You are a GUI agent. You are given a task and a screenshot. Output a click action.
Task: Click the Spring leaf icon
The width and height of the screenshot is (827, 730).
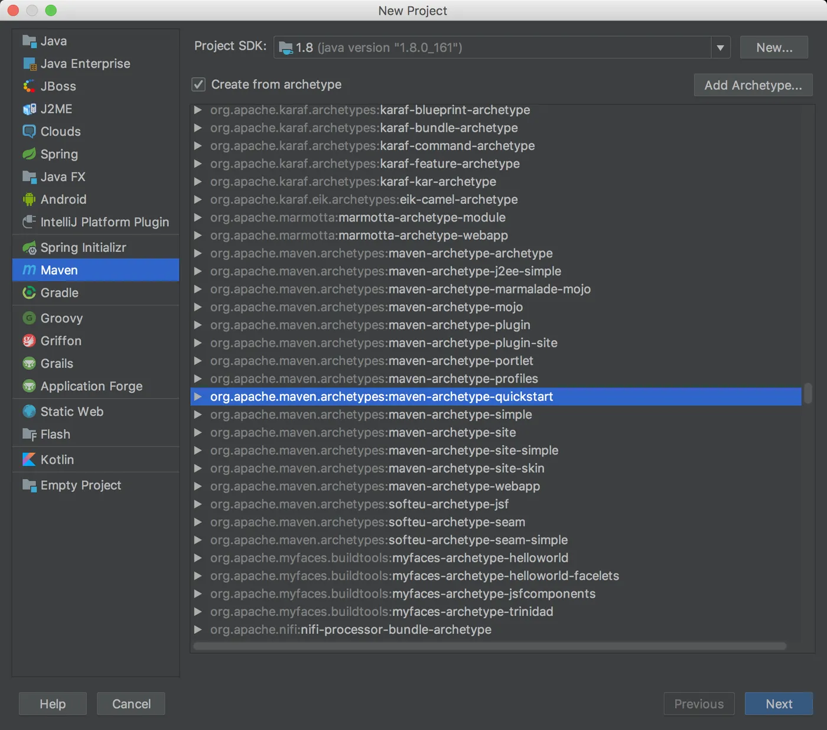tap(29, 154)
